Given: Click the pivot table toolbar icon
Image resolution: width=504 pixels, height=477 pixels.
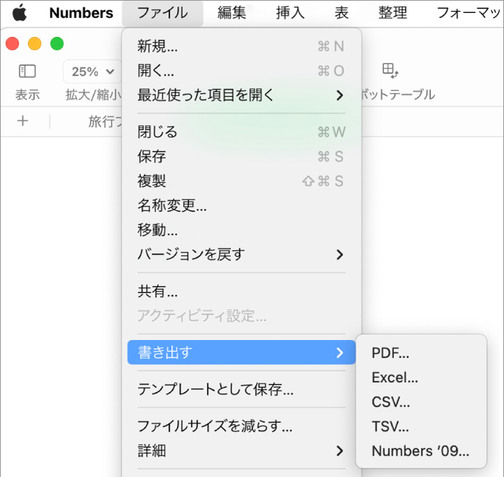Looking at the screenshot, I should click(x=390, y=70).
